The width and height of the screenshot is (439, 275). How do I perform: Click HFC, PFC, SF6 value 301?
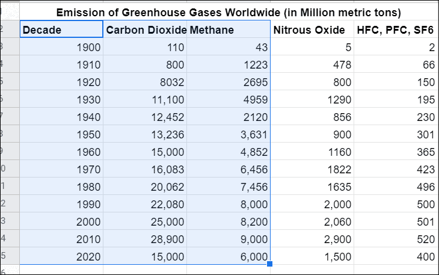pos(396,134)
